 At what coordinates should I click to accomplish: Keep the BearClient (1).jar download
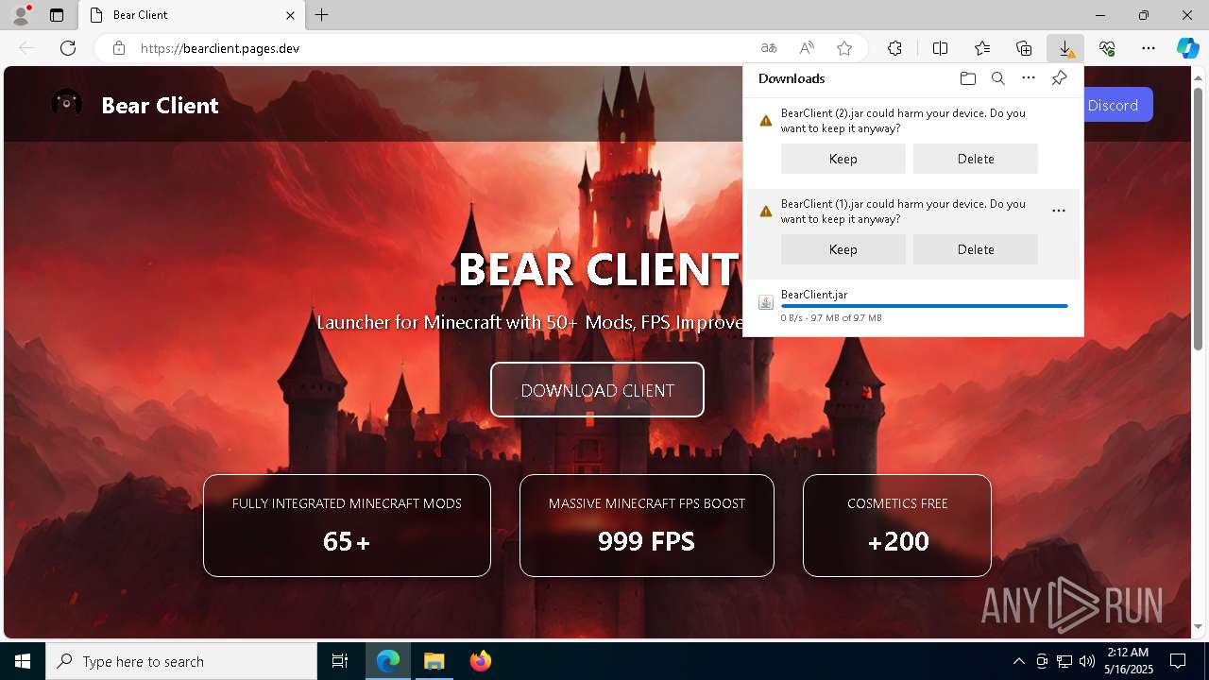843,249
